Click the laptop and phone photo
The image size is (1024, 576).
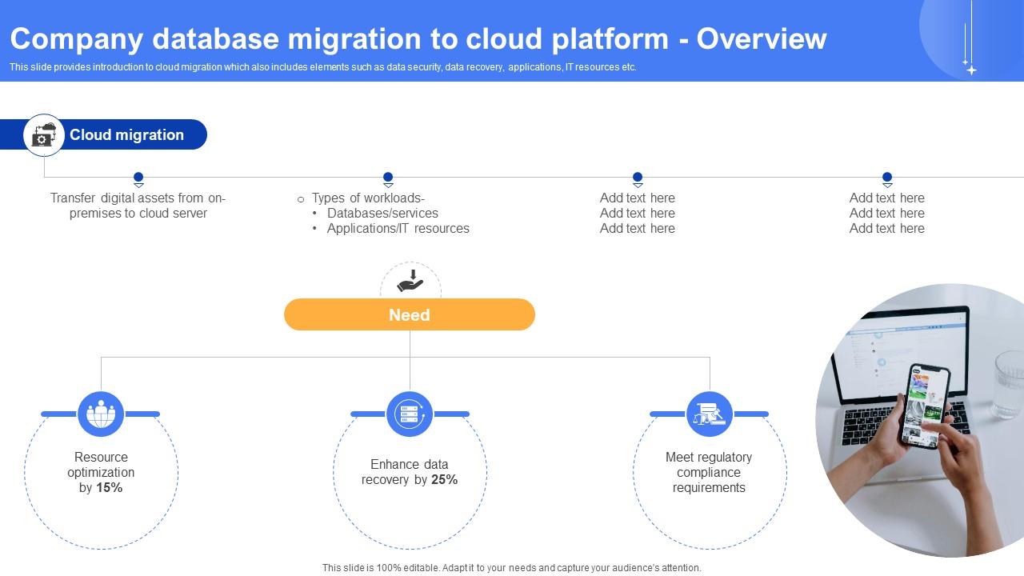[x=920, y=420]
